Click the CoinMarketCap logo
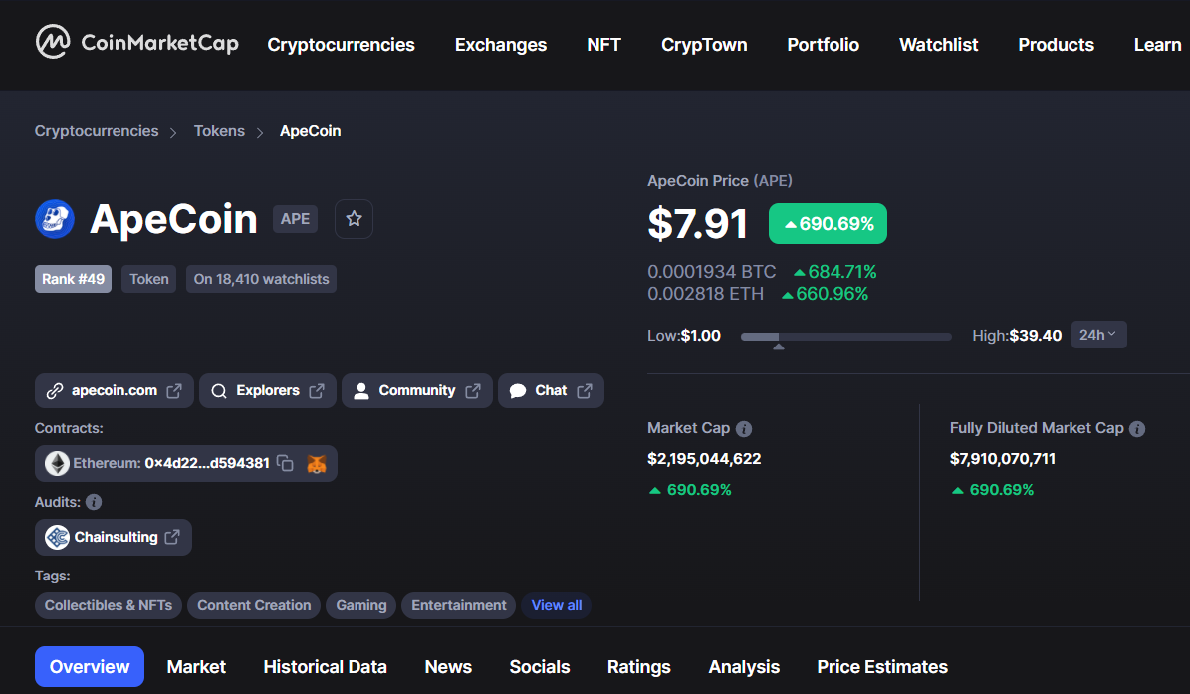The image size is (1190, 694). tap(137, 42)
